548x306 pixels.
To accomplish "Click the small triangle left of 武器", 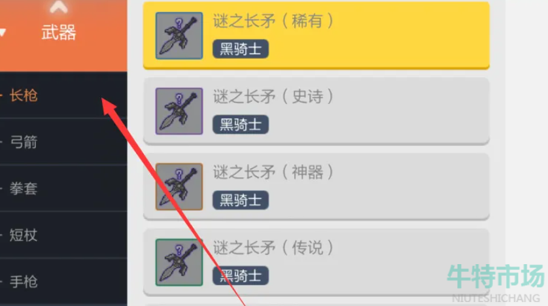I will pos(3,33).
